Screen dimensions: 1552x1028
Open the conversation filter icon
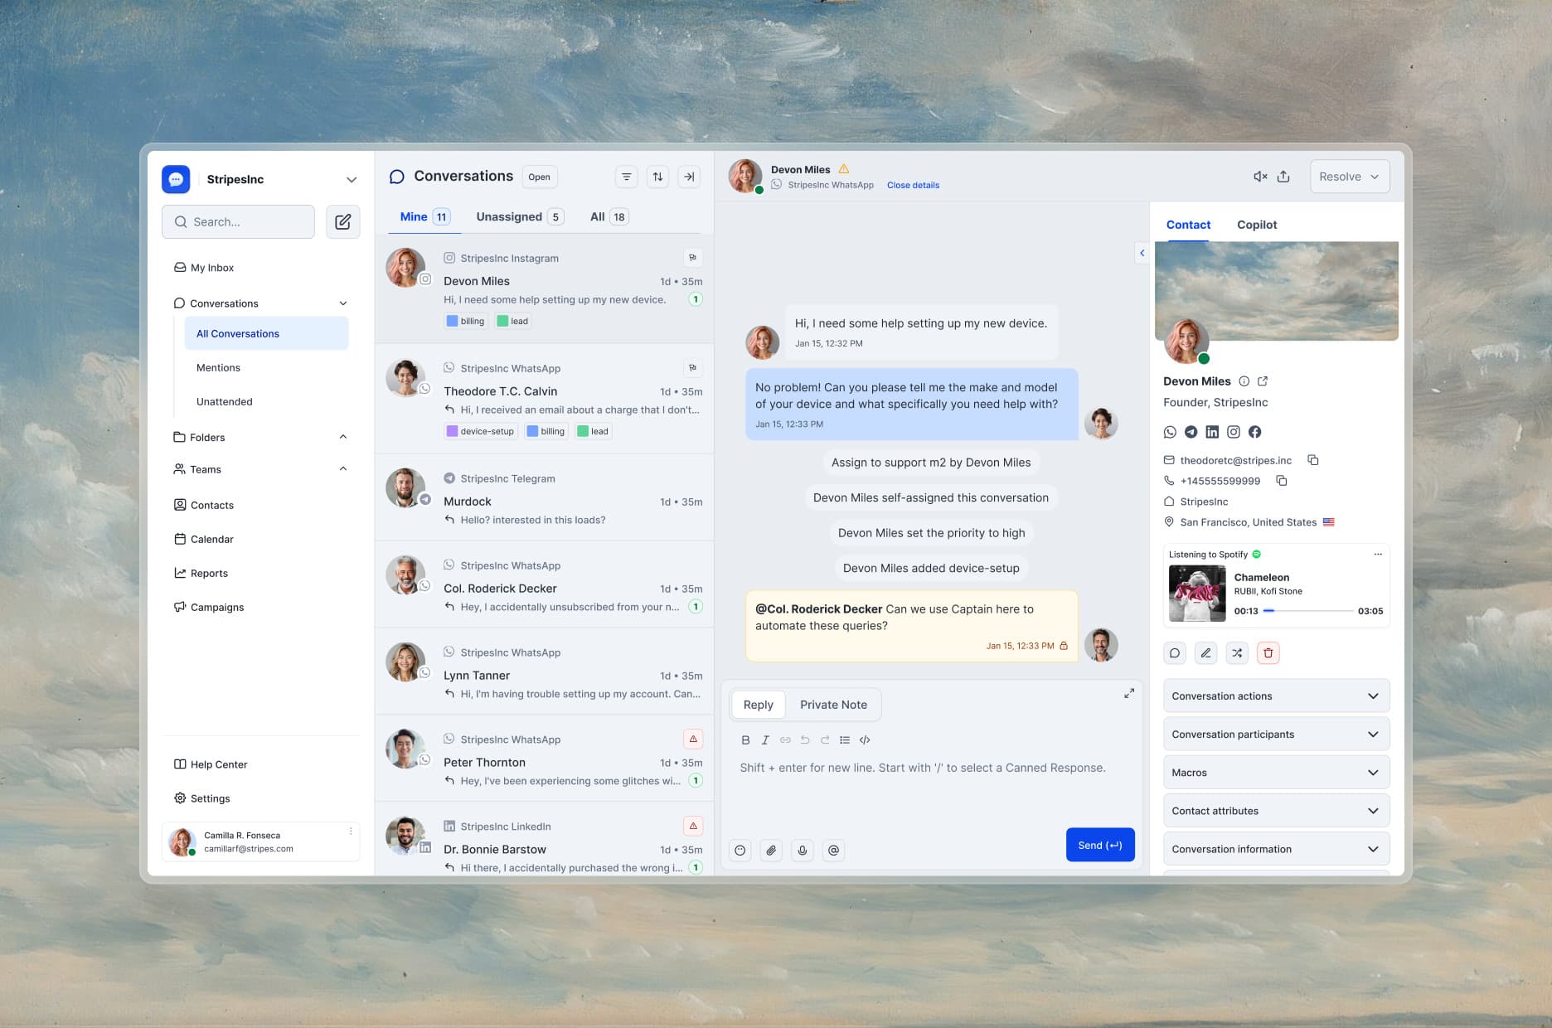point(627,177)
